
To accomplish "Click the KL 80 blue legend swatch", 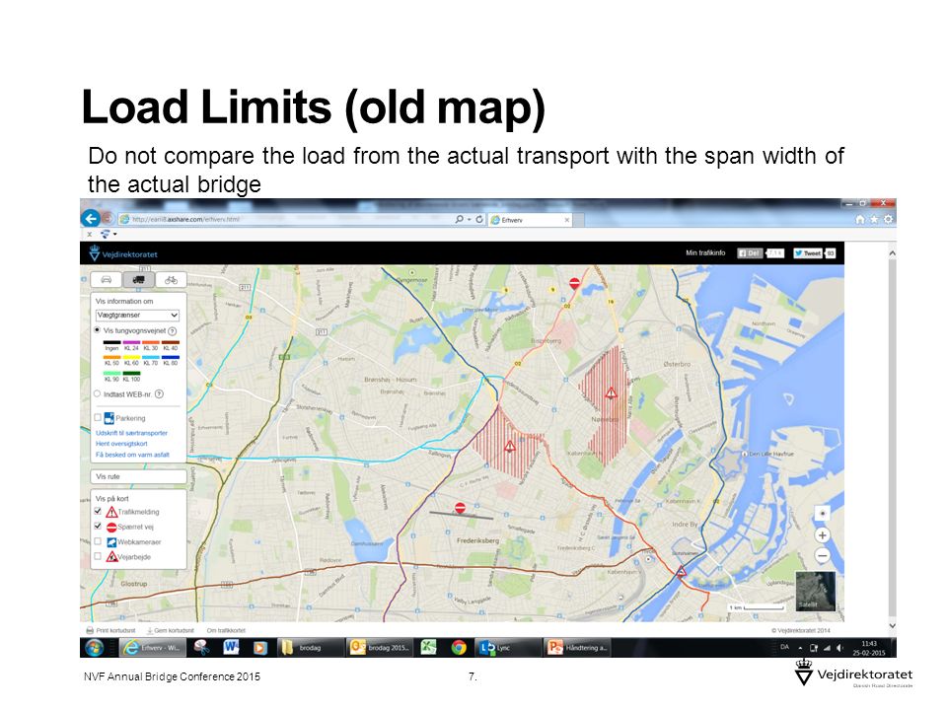I will click(171, 357).
